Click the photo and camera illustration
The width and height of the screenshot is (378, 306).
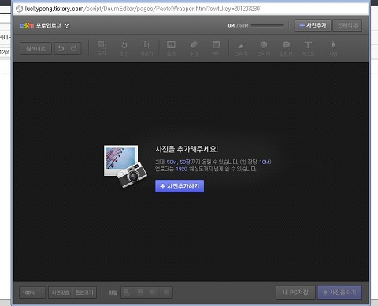pos(125,166)
